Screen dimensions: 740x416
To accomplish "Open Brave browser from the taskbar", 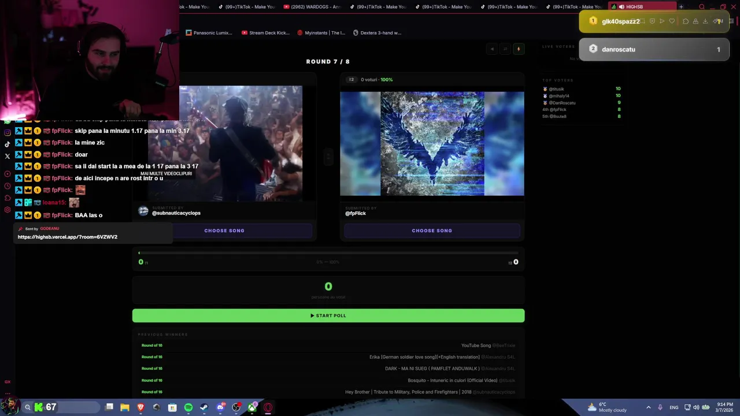I will [140, 407].
